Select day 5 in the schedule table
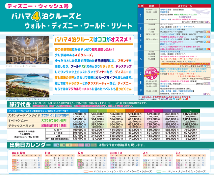The image size is (214, 175). (x=141, y=47)
